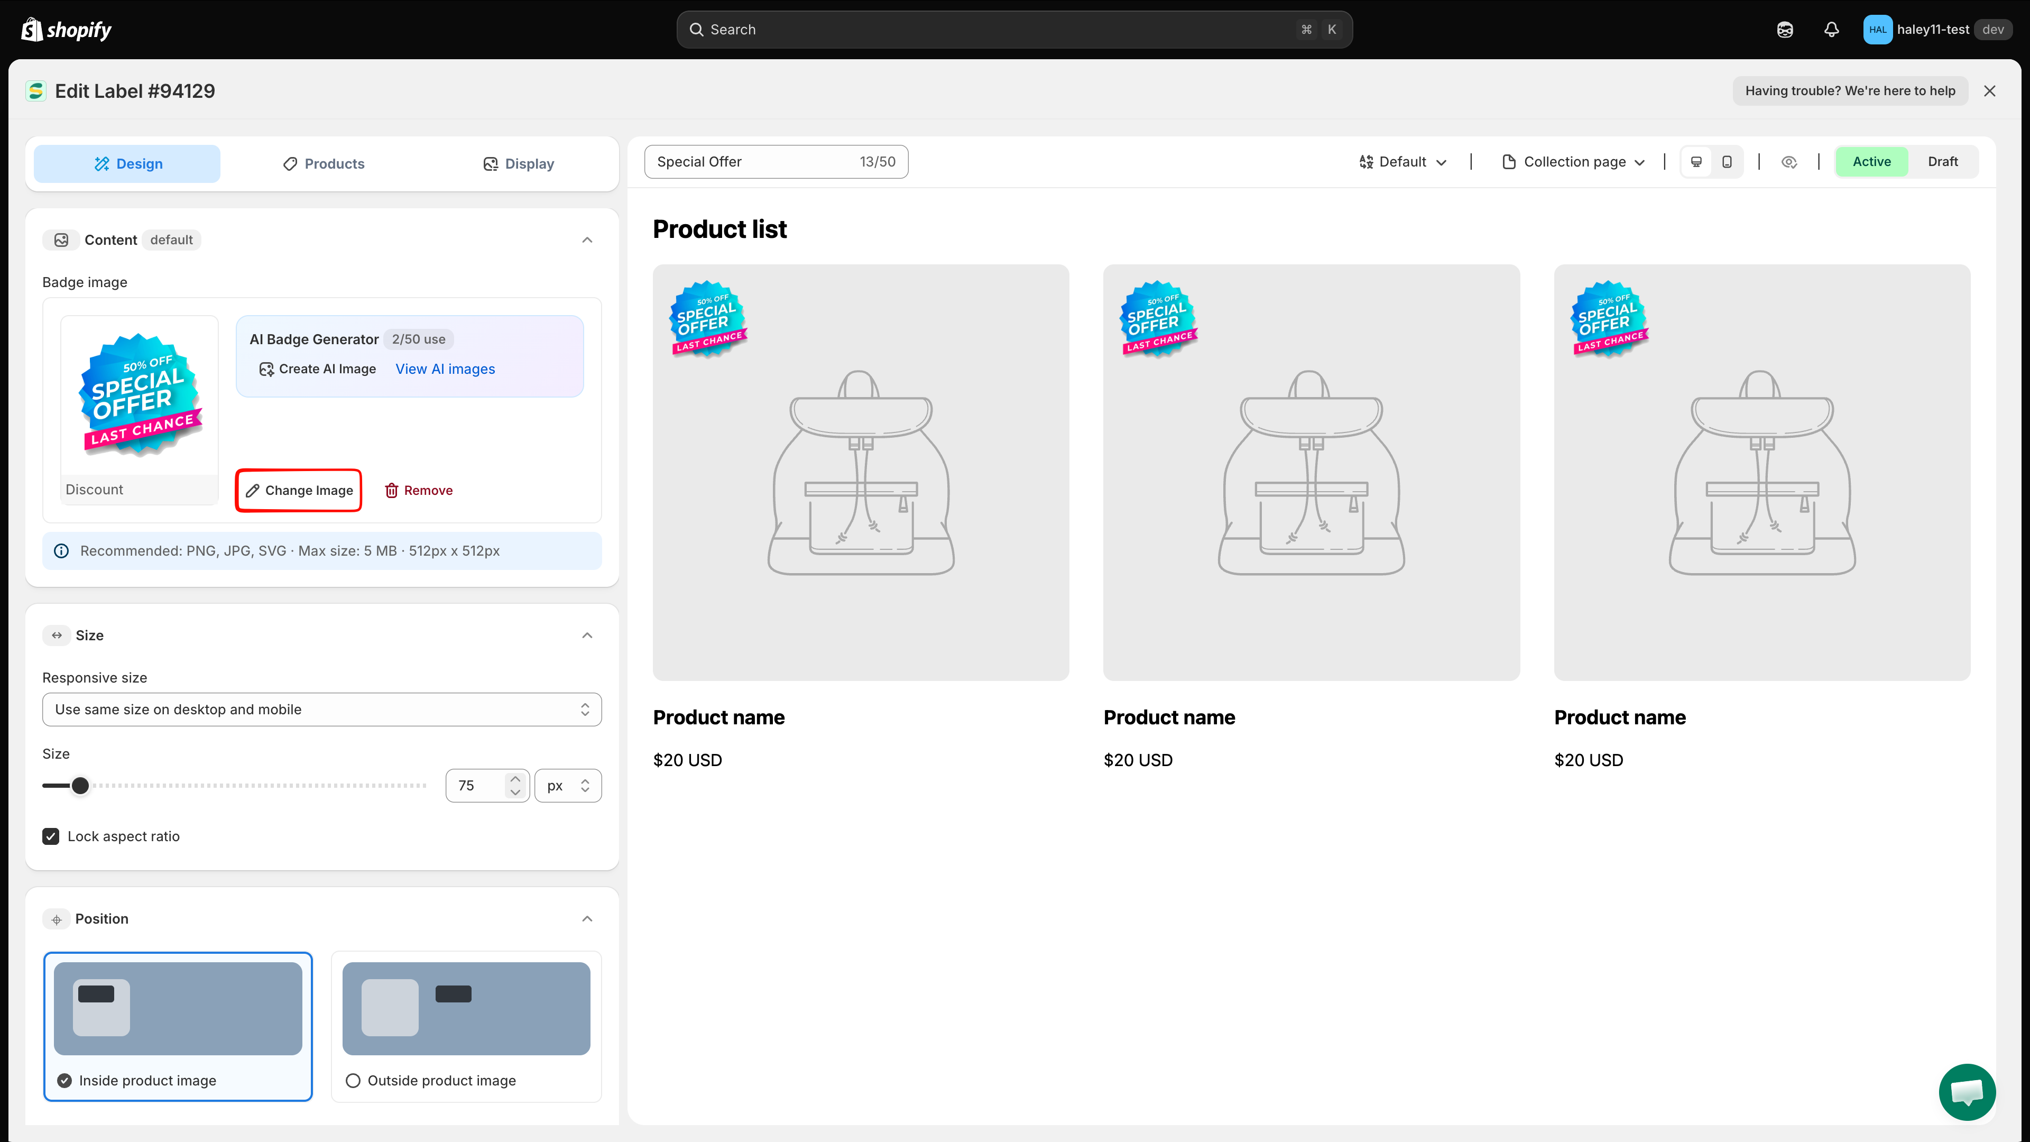2030x1142 pixels.
Task: Decrease the size value stepper
Action: pyautogui.click(x=515, y=793)
